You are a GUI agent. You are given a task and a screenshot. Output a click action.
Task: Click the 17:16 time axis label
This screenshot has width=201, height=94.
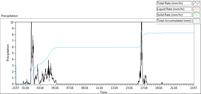pyautogui.click(x=144, y=88)
